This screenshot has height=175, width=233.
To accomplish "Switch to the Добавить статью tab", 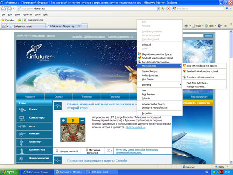I will 27,26.
